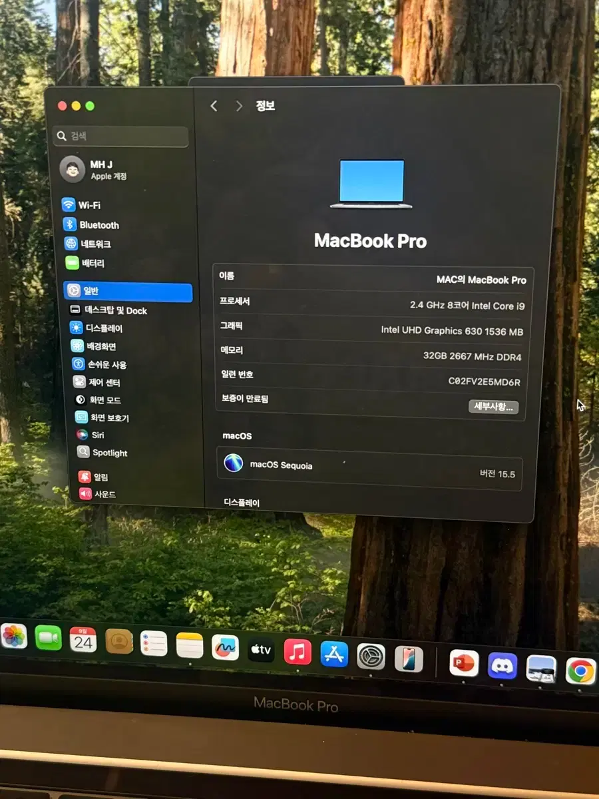Open 디스플레이 settings in sidebar
This screenshot has height=799, width=599.
click(x=97, y=328)
